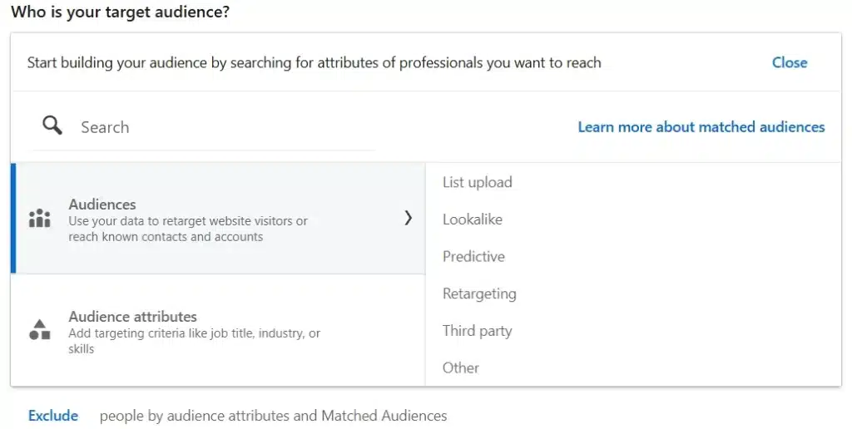The height and width of the screenshot is (429, 852).
Task: Open Learn more about matched audiences link
Action: click(x=701, y=127)
